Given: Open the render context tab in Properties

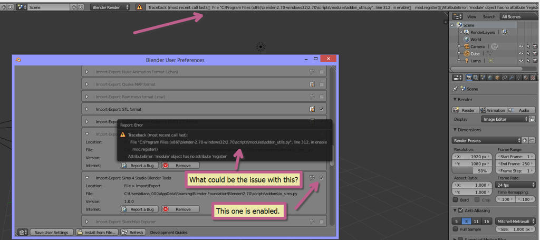Looking at the screenshot, I should (469, 78).
